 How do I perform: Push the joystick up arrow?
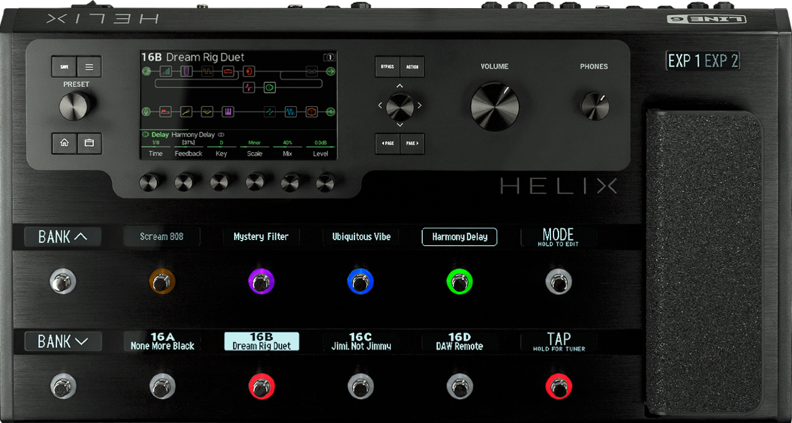400,86
